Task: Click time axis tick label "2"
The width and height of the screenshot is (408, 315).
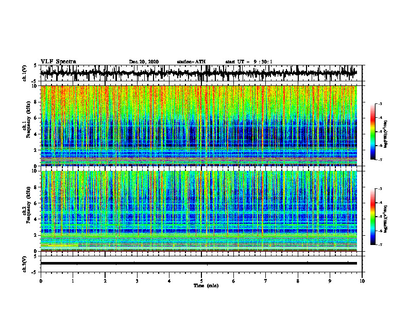Action: [x=105, y=281]
